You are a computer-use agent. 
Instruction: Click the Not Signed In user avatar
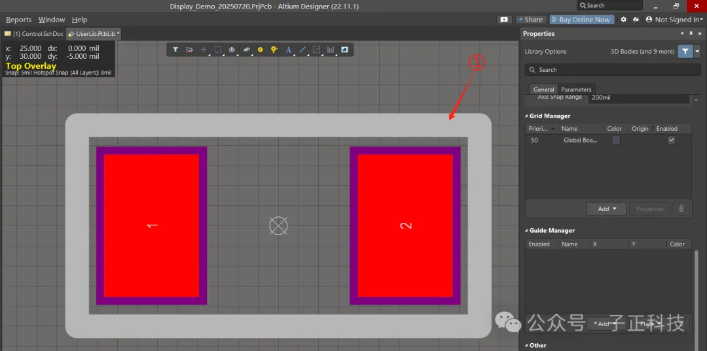tap(649, 20)
